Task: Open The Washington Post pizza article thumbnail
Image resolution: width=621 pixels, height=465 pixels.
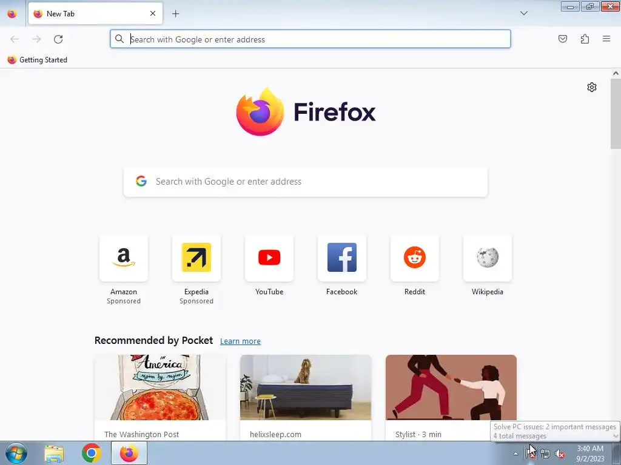Action: coord(160,387)
